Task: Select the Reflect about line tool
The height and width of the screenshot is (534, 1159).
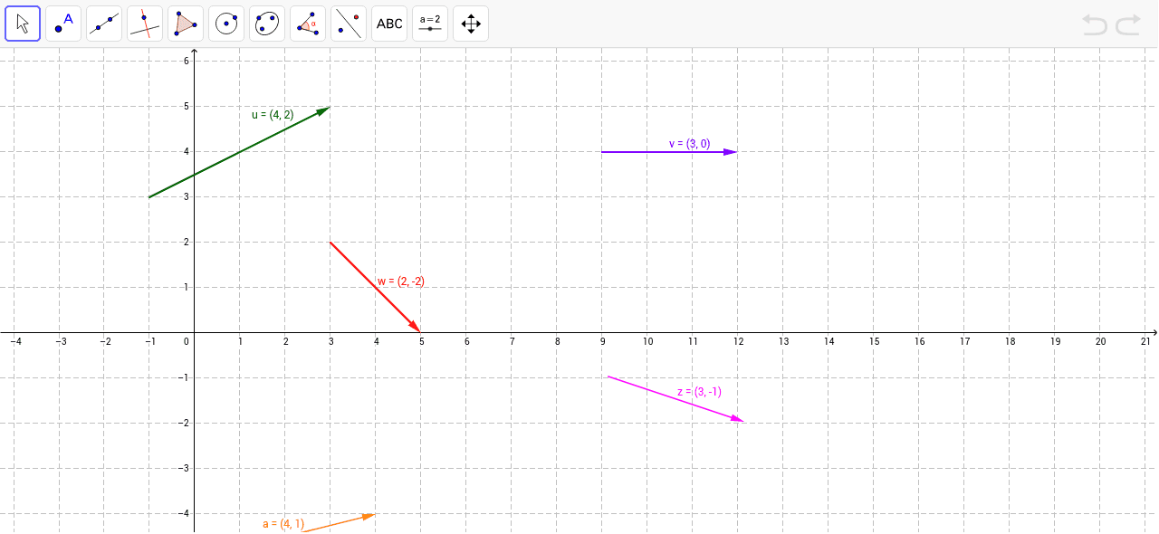Action: (x=349, y=24)
